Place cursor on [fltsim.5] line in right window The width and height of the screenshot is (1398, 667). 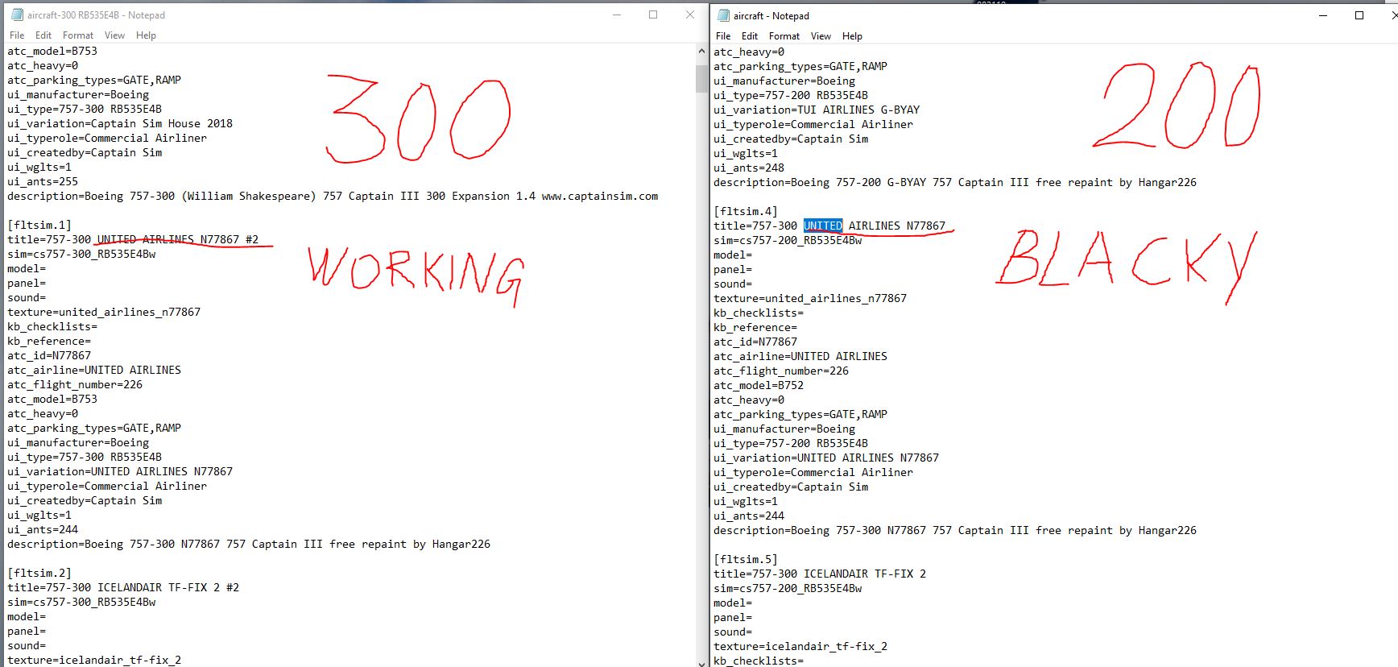click(746, 559)
